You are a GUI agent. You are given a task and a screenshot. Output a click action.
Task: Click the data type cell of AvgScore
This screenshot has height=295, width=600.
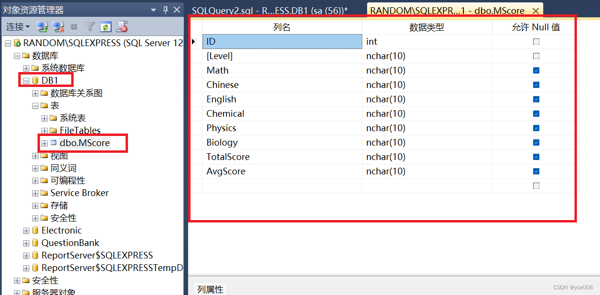point(427,172)
